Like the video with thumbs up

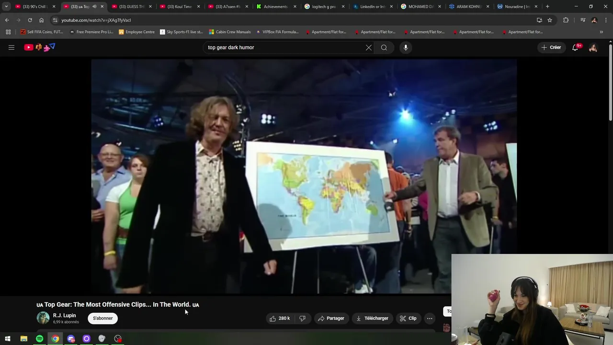tap(280, 318)
